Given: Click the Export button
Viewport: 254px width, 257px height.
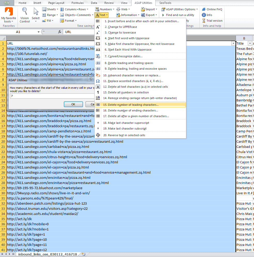Looking at the screenshot, I should 149,15.
